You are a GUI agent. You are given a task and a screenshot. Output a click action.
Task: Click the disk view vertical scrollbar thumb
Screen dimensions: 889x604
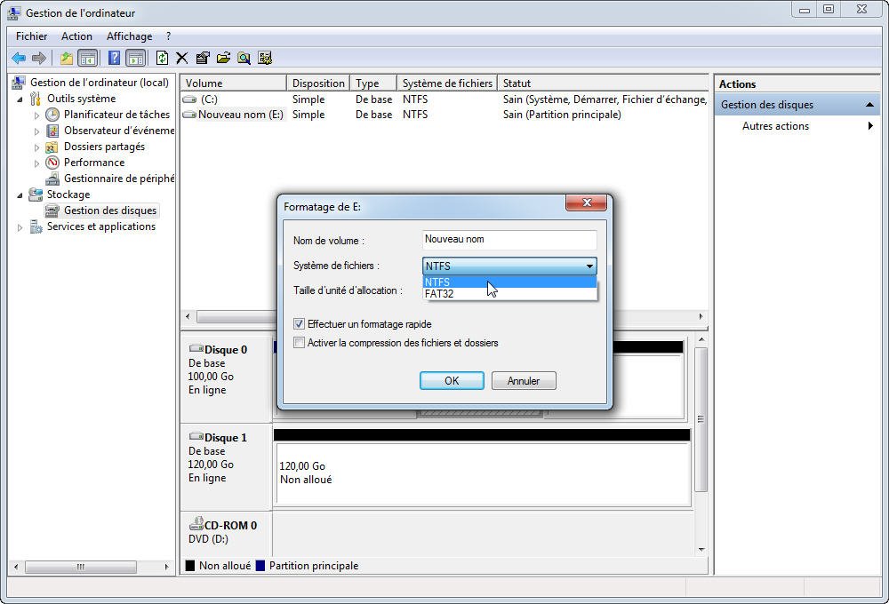pyautogui.click(x=701, y=419)
